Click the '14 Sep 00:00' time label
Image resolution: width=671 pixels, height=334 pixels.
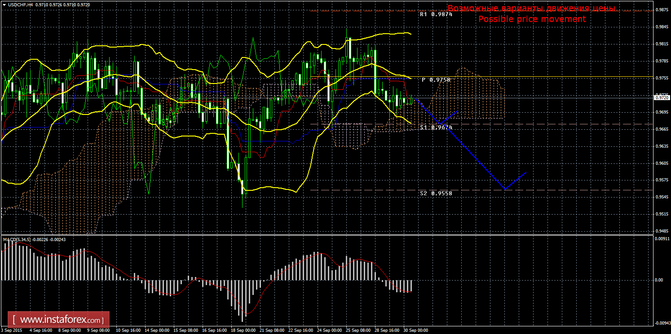(156, 330)
